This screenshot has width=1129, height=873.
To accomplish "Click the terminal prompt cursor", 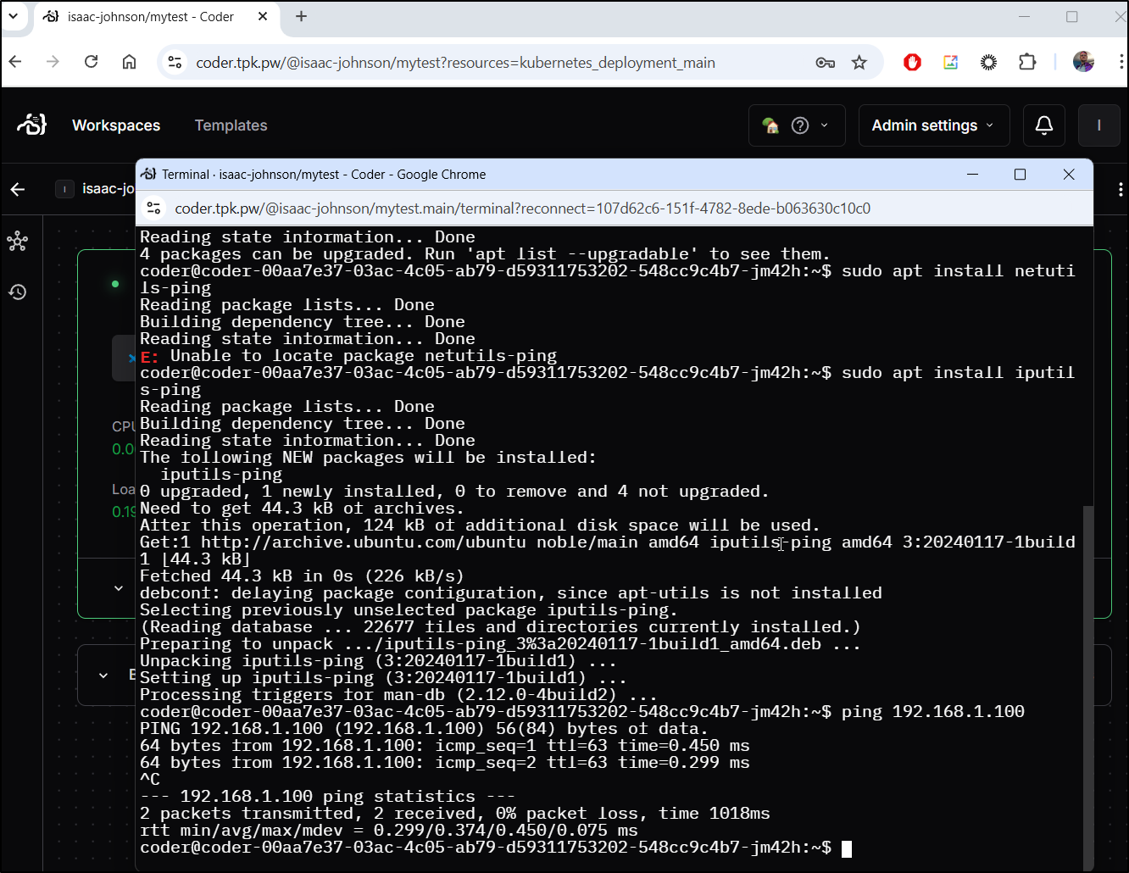I will 846,848.
